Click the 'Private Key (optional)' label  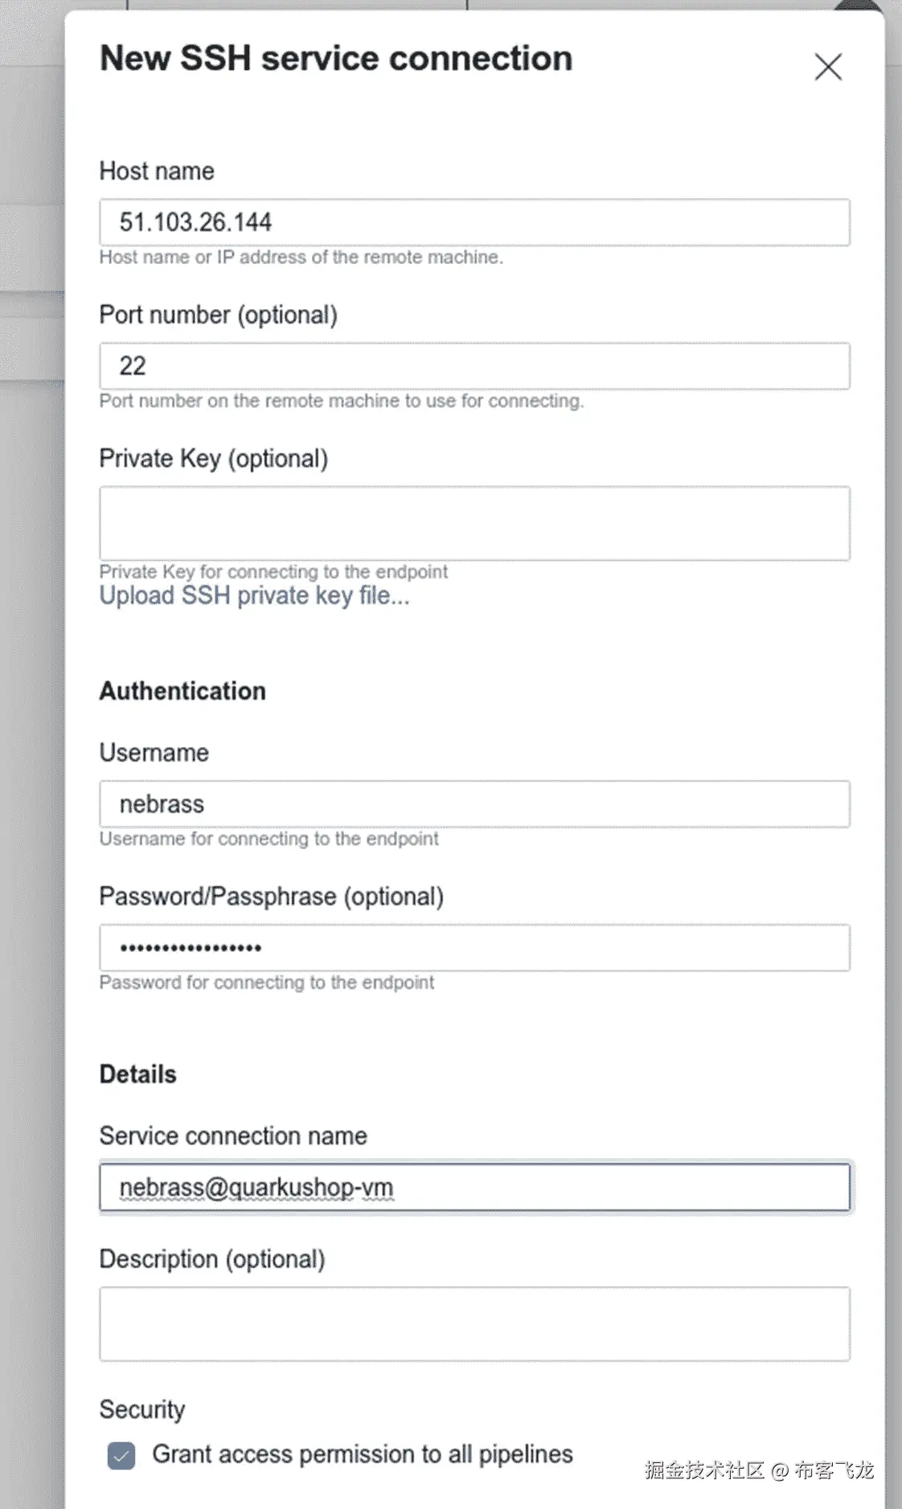(213, 459)
